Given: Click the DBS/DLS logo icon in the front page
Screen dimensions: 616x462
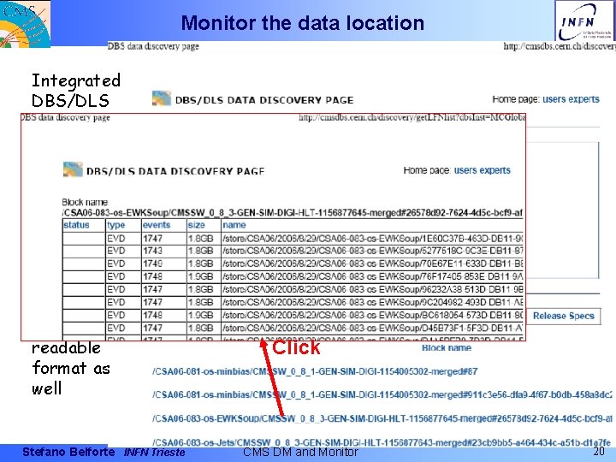Looking at the screenshot, I should click(x=73, y=169).
